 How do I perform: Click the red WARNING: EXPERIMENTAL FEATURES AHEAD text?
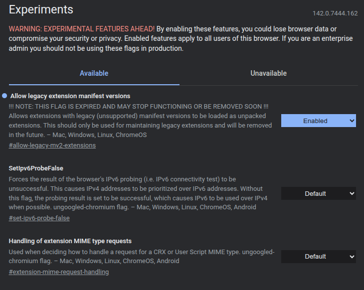tap(82, 29)
